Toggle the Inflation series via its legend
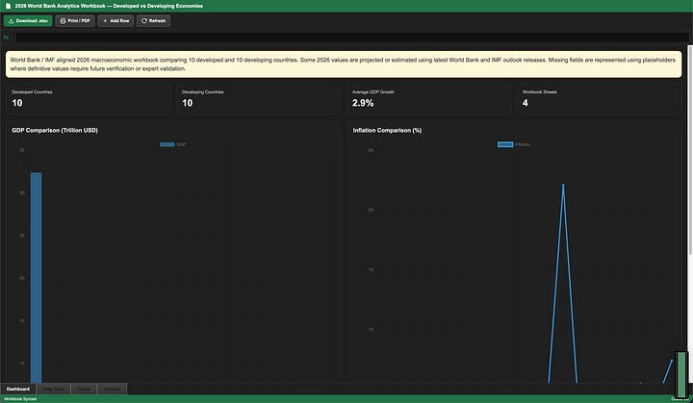Viewport: 693px width, 403px height. pos(514,144)
